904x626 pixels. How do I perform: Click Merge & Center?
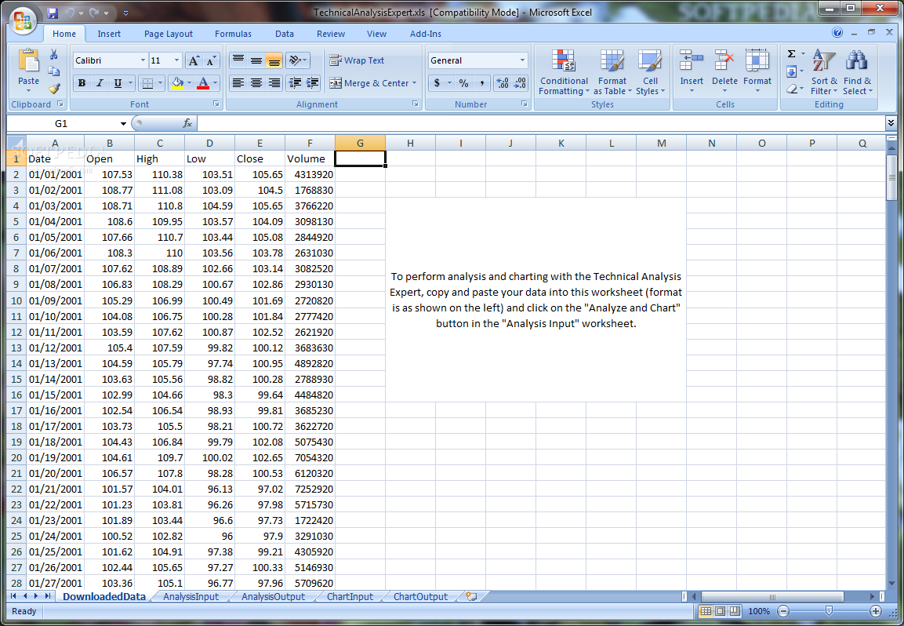coord(369,83)
